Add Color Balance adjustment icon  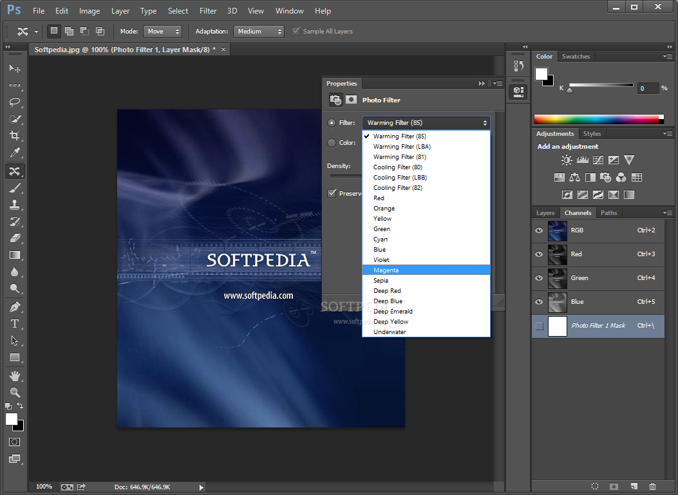(x=574, y=177)
